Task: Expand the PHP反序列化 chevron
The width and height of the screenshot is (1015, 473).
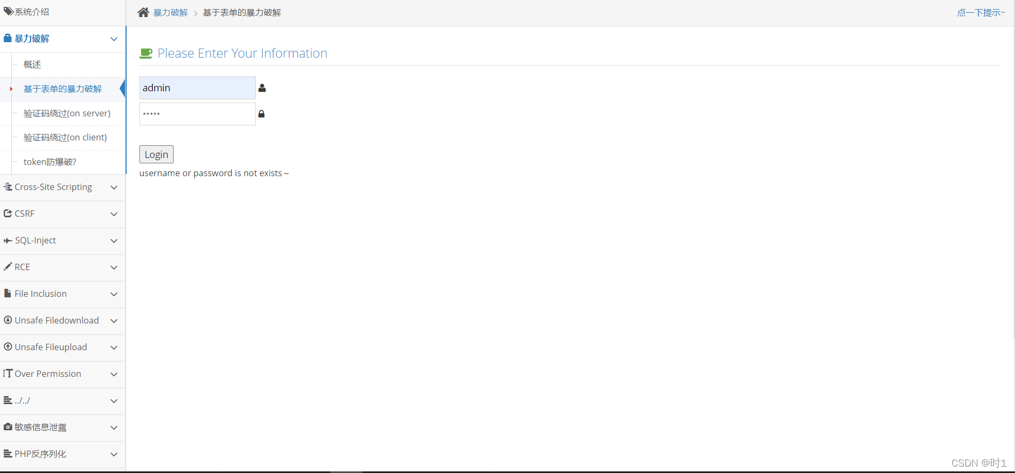Action: tap(114, 454)
